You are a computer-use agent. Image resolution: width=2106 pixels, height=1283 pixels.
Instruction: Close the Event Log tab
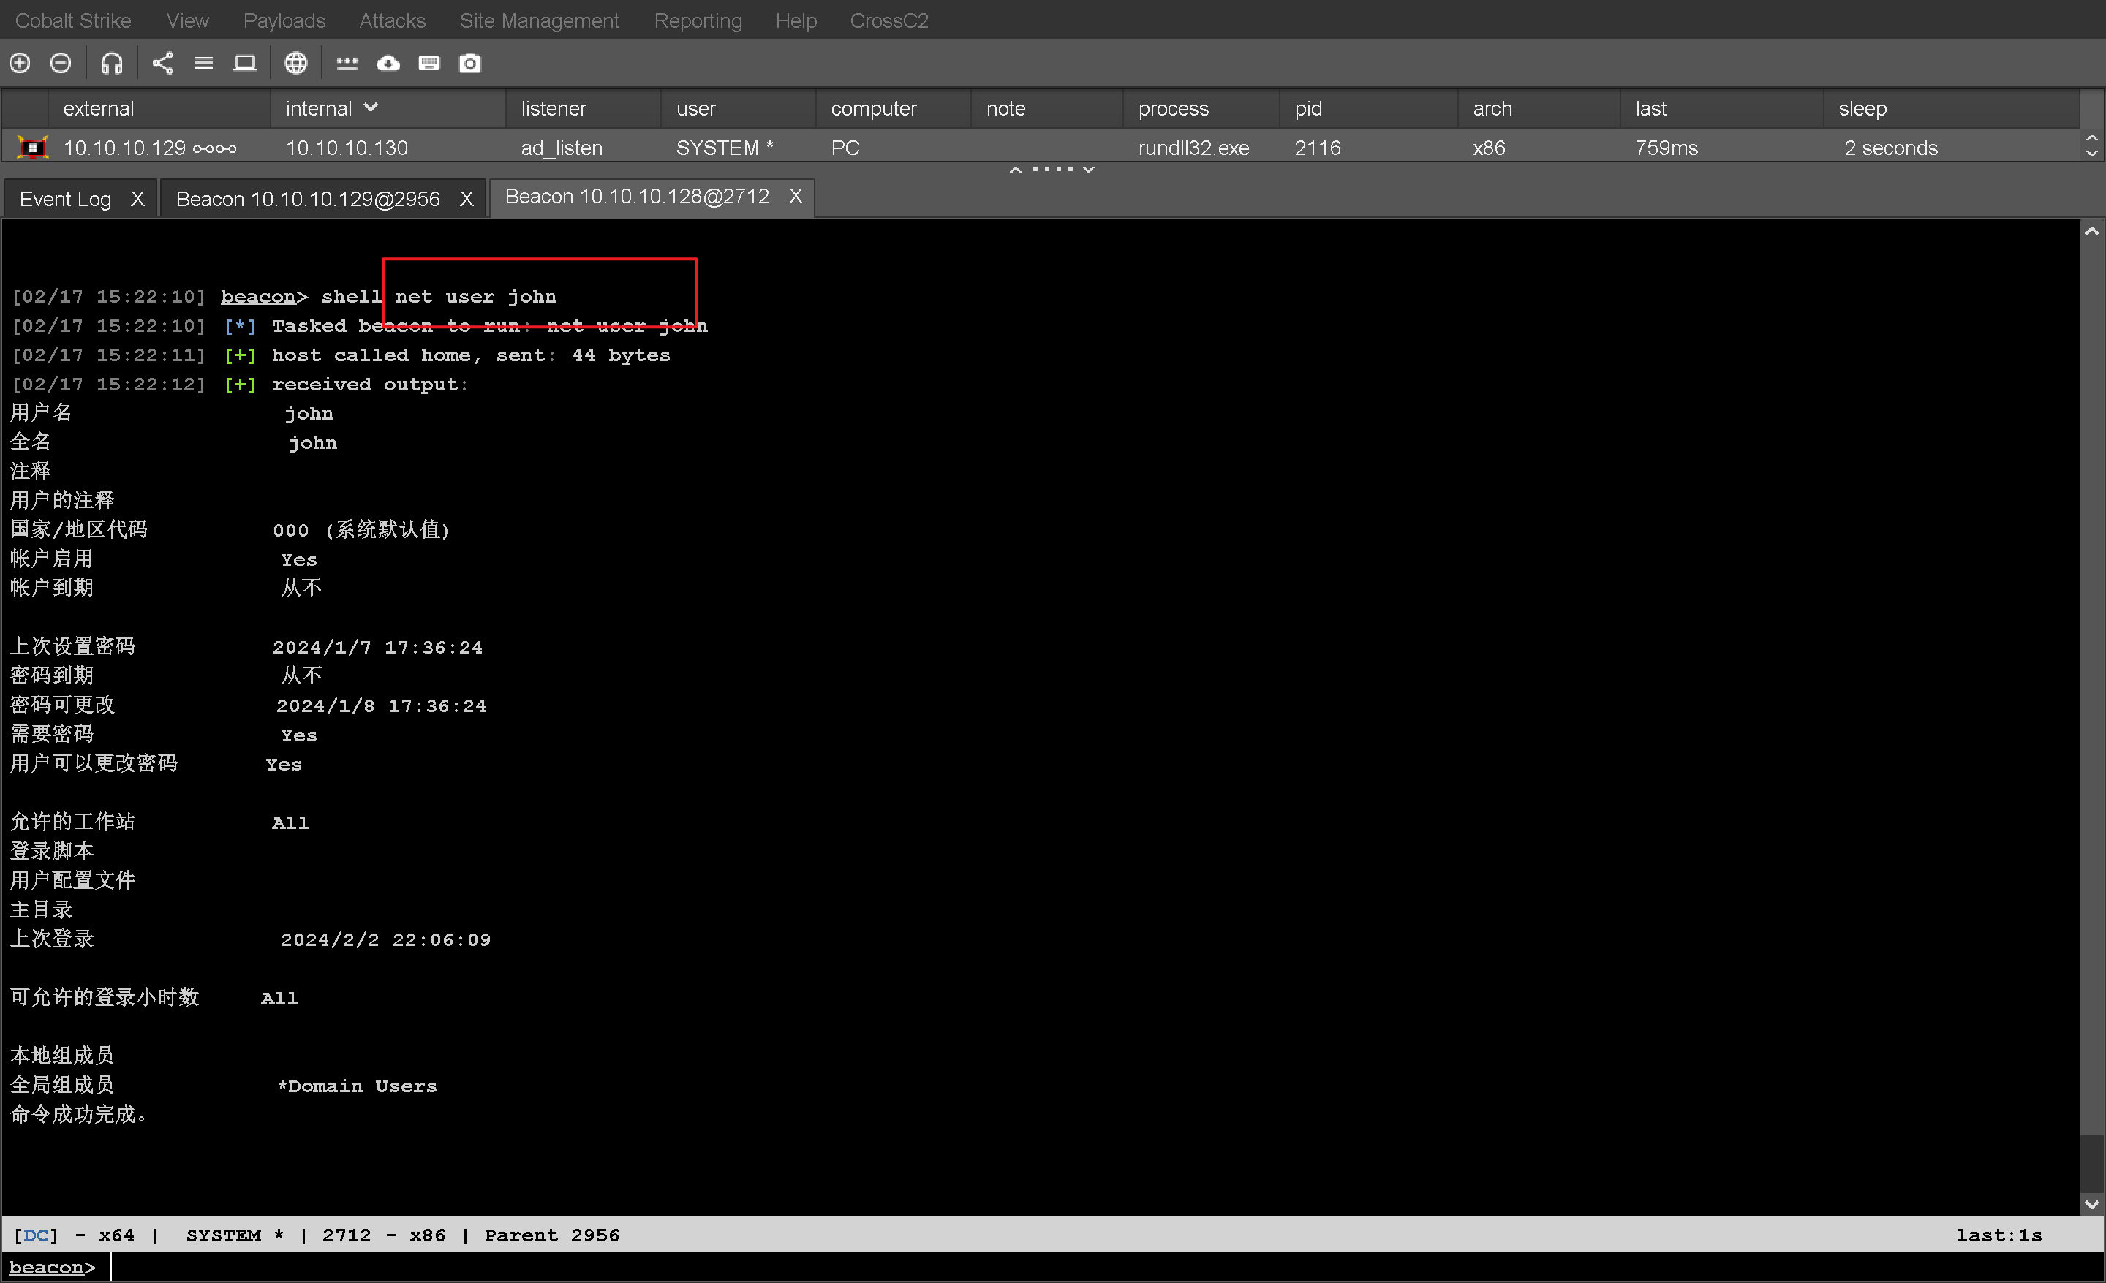137,199
